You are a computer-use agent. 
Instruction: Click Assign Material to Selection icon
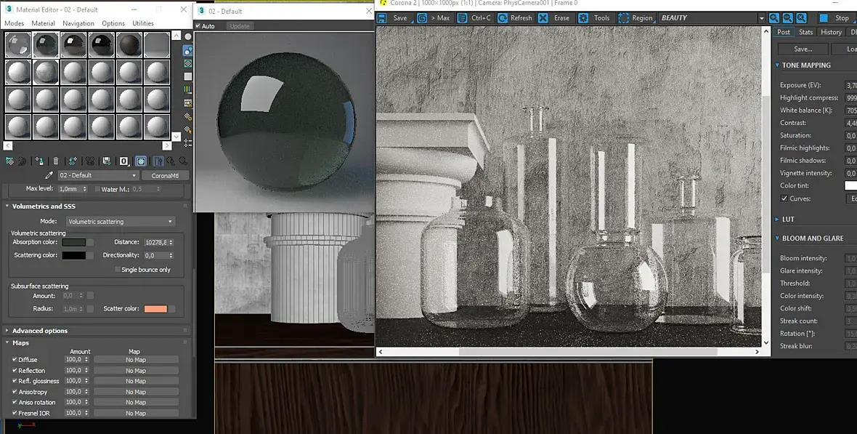[39, 161]
